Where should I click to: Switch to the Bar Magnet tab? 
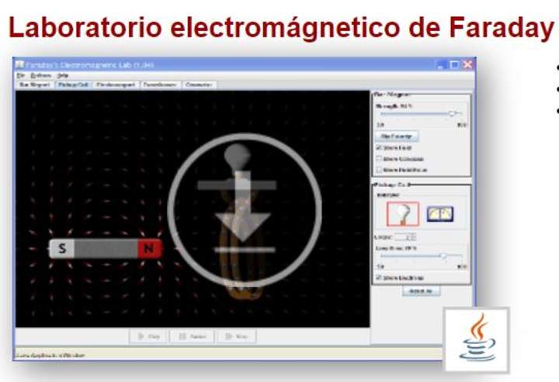[x=34, y=85]
